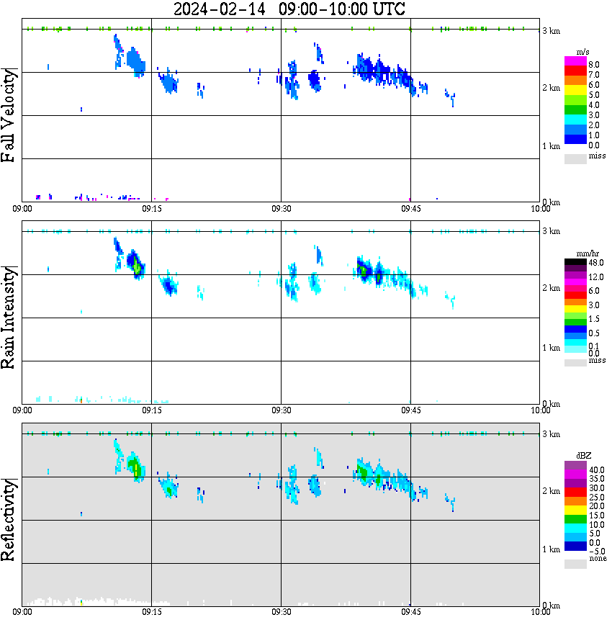Click the '2 km' label of Fall Velocity plot
The image size is (612, 625).
click(x=552, y=88)
